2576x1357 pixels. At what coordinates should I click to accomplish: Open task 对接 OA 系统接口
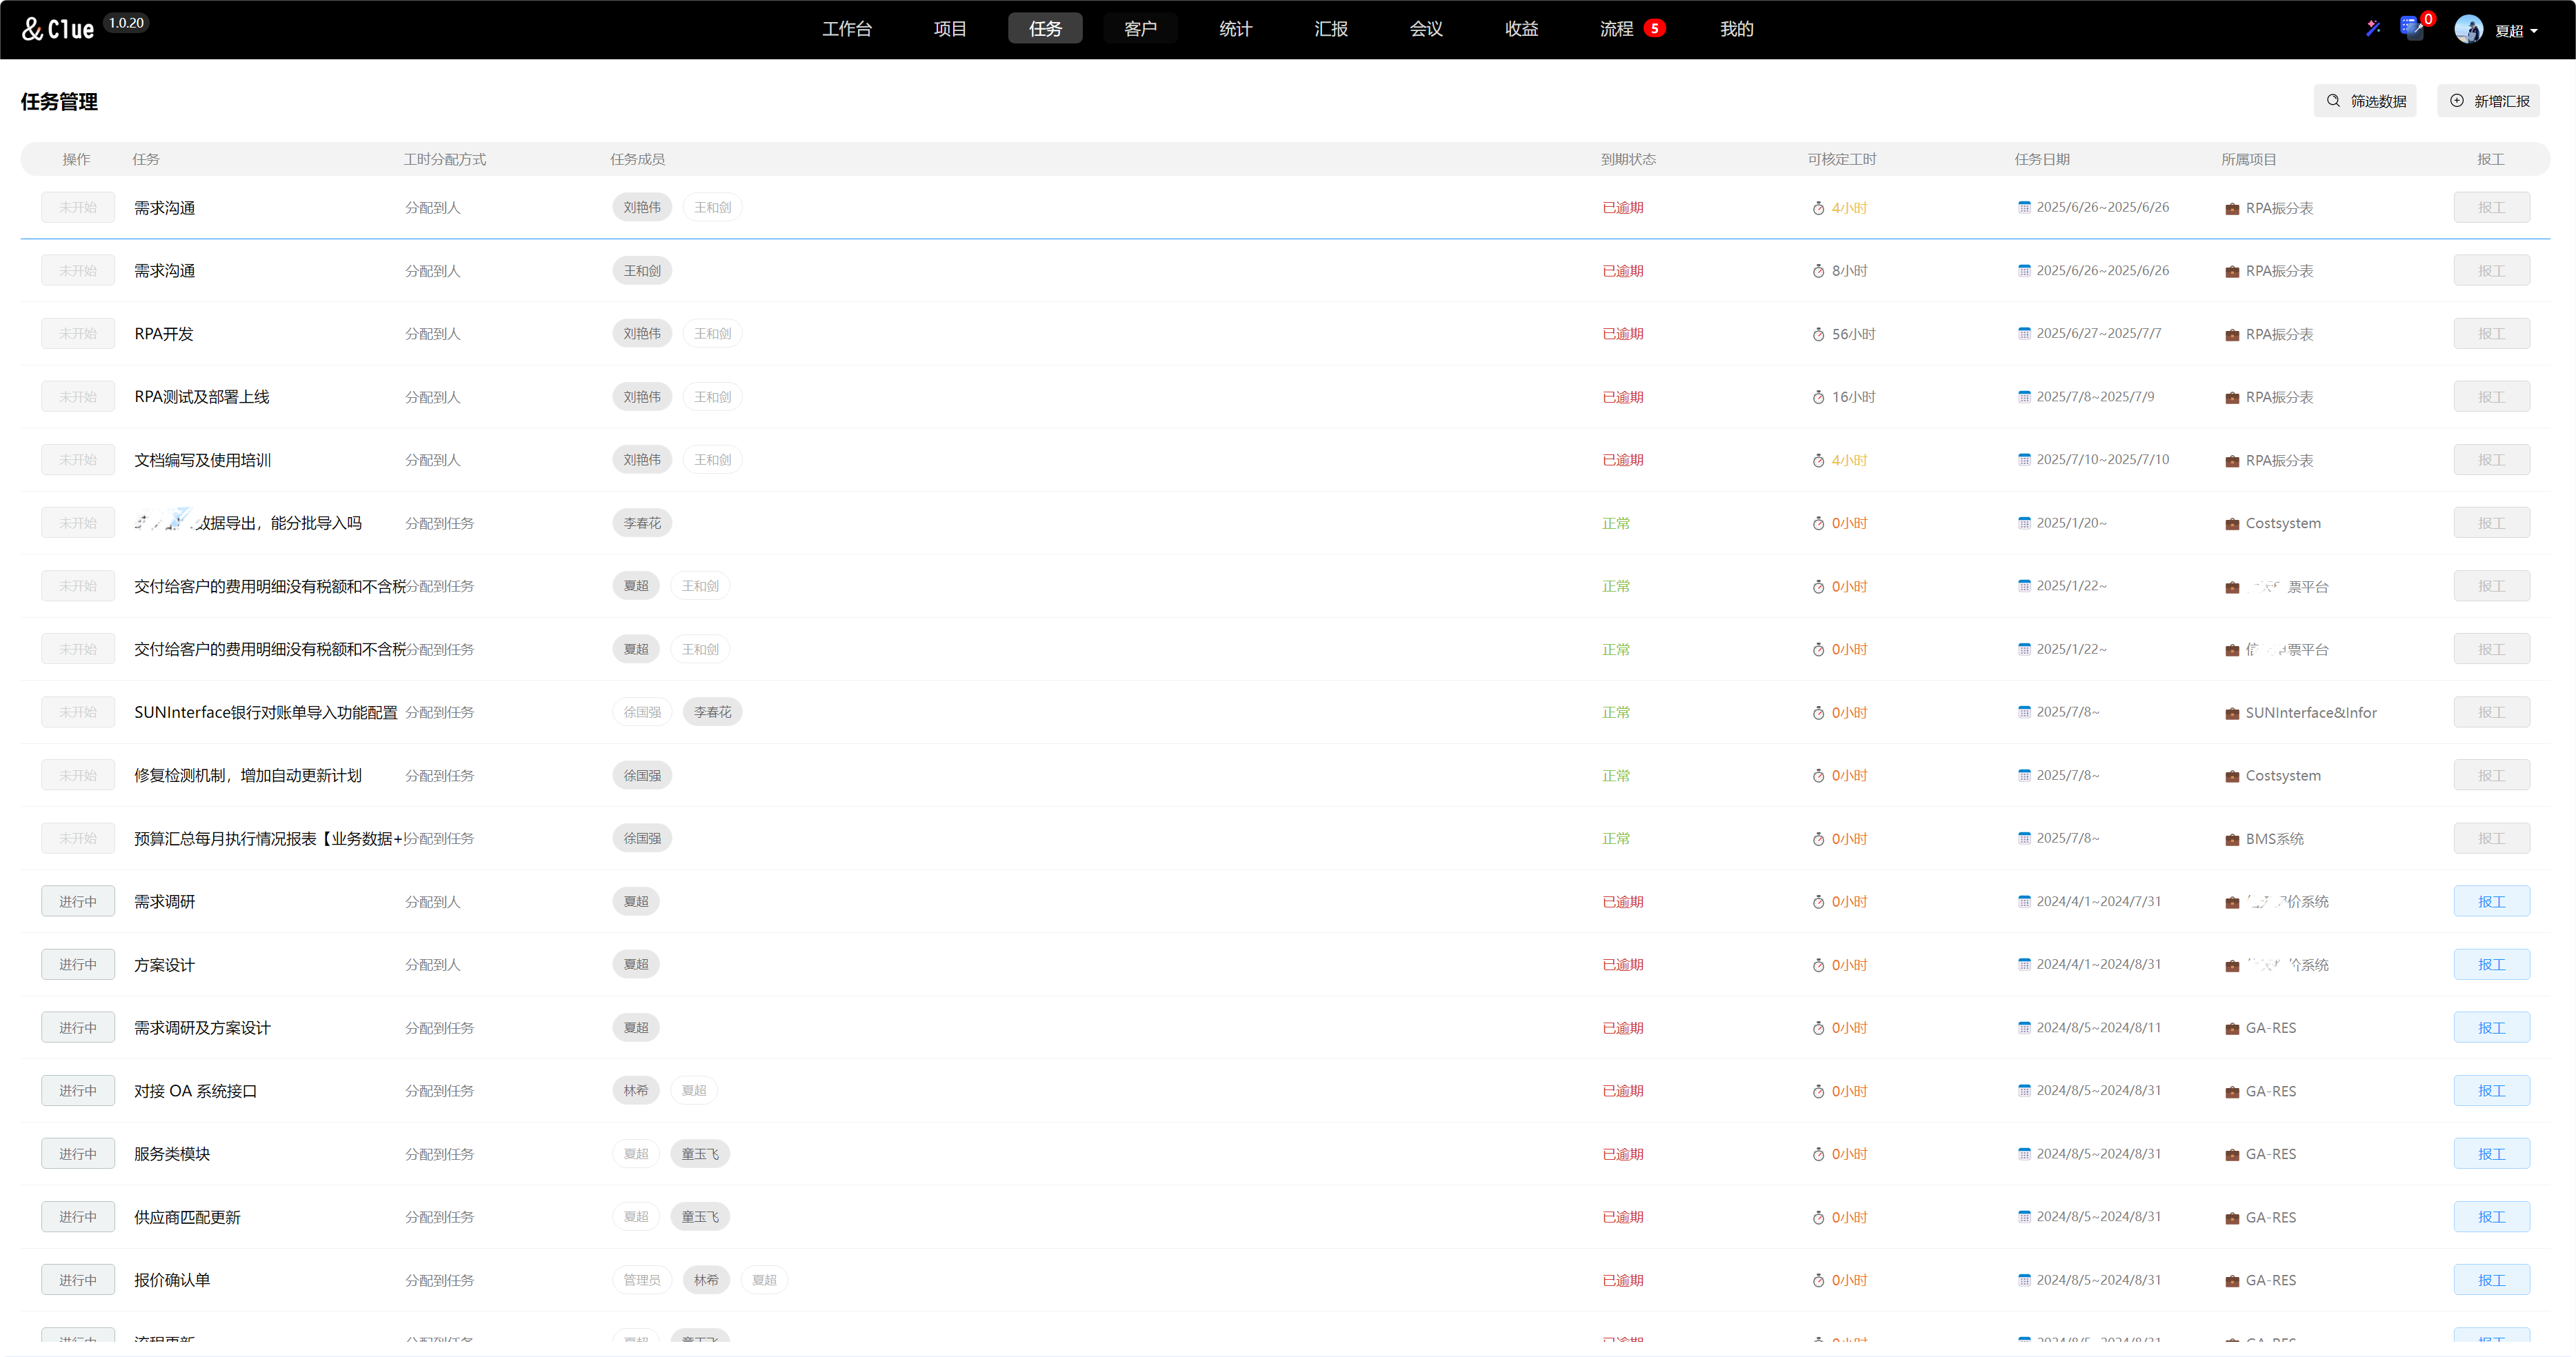[x=196, y=1090]
